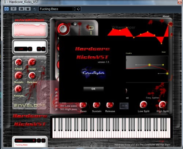Click the round indicator beside the W button
The height and width of the screenshot is (149, 183).
tap(35, 9)
